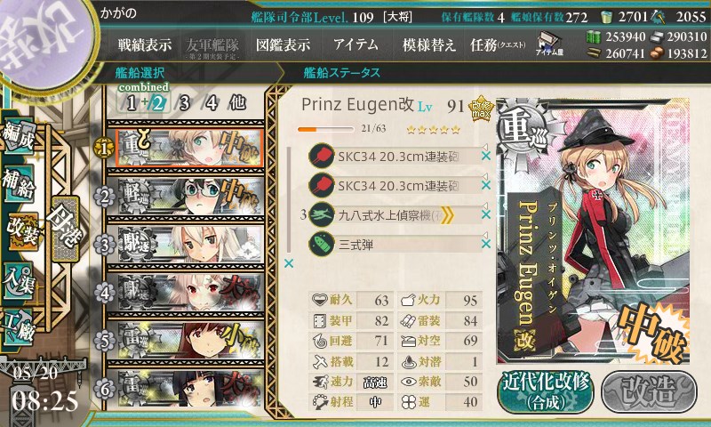Image resolution: width=711 pixels, height=427 pixels.
Task: Remove all equipment with the left X
Action: pyautogui.click(x=288, y=263)
